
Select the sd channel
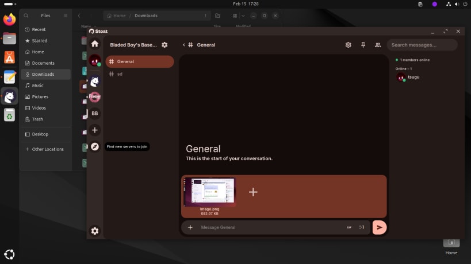(140, 74)
